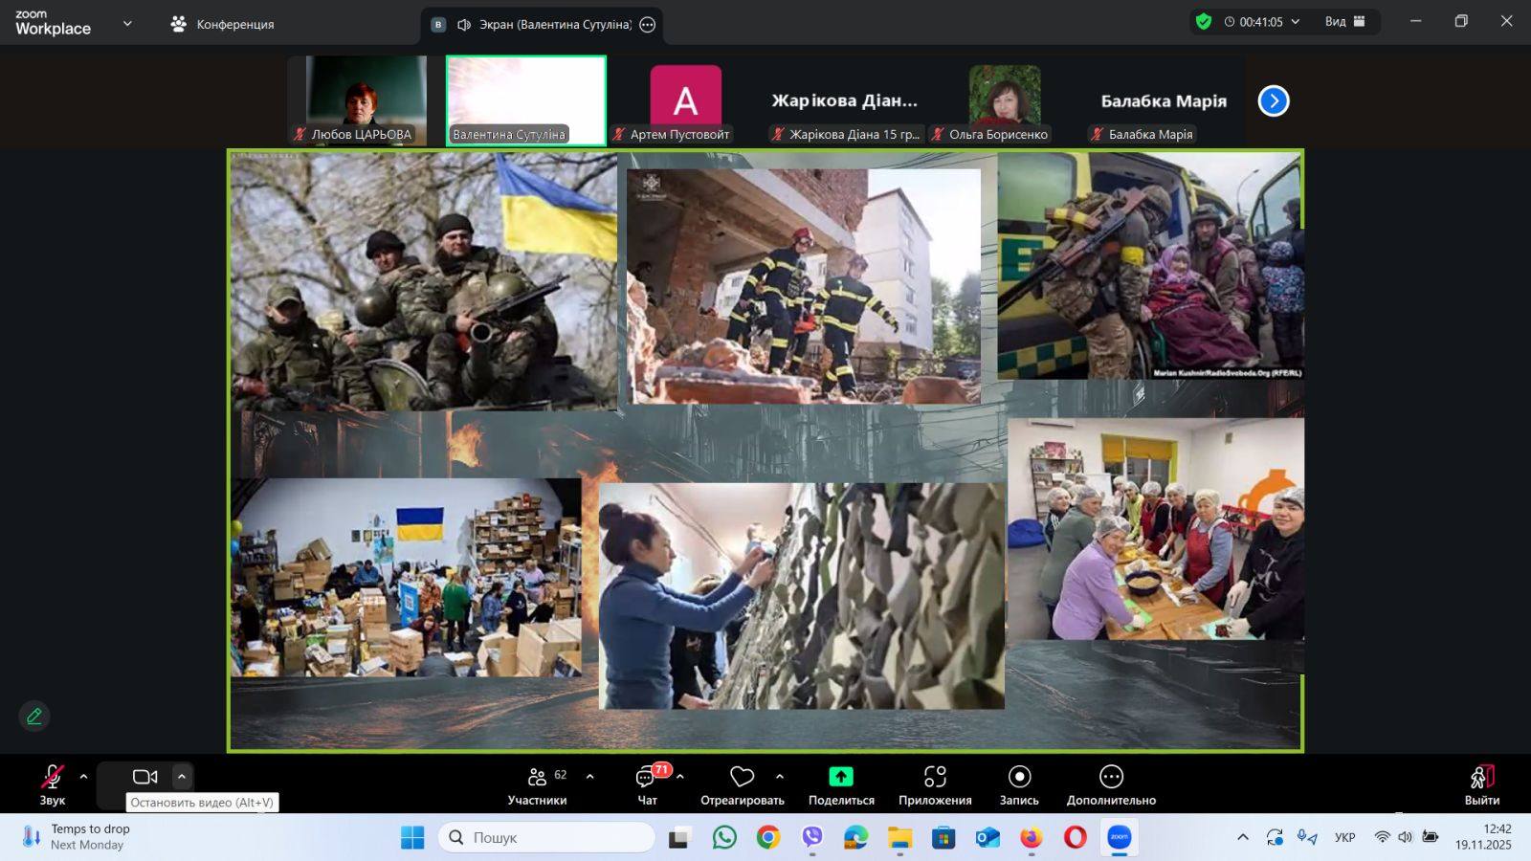Click the green Share (Поделиться) screen icon
Screen dimensions: 1531x861
point(841,777)
